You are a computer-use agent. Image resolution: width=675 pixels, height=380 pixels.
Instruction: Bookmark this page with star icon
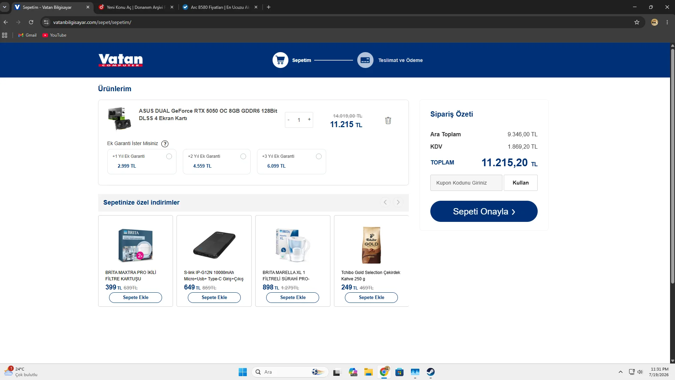(637, 22)
